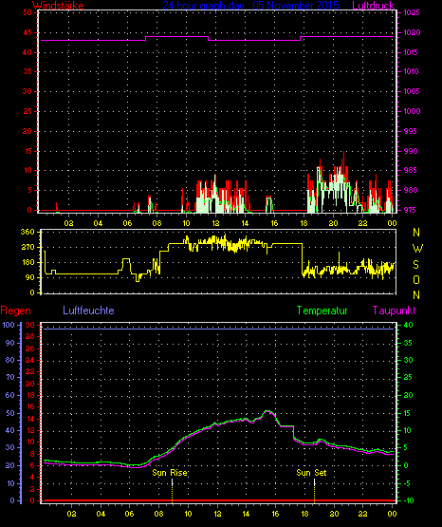Click the 360 wind direction axis label

tap(28, 232)
